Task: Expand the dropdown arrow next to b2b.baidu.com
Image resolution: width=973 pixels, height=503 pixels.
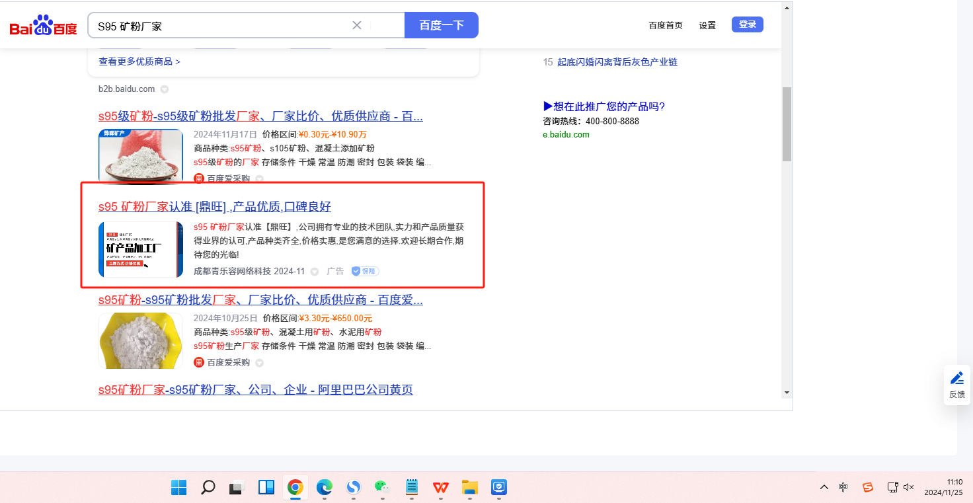Action: [x=165, y=89]
